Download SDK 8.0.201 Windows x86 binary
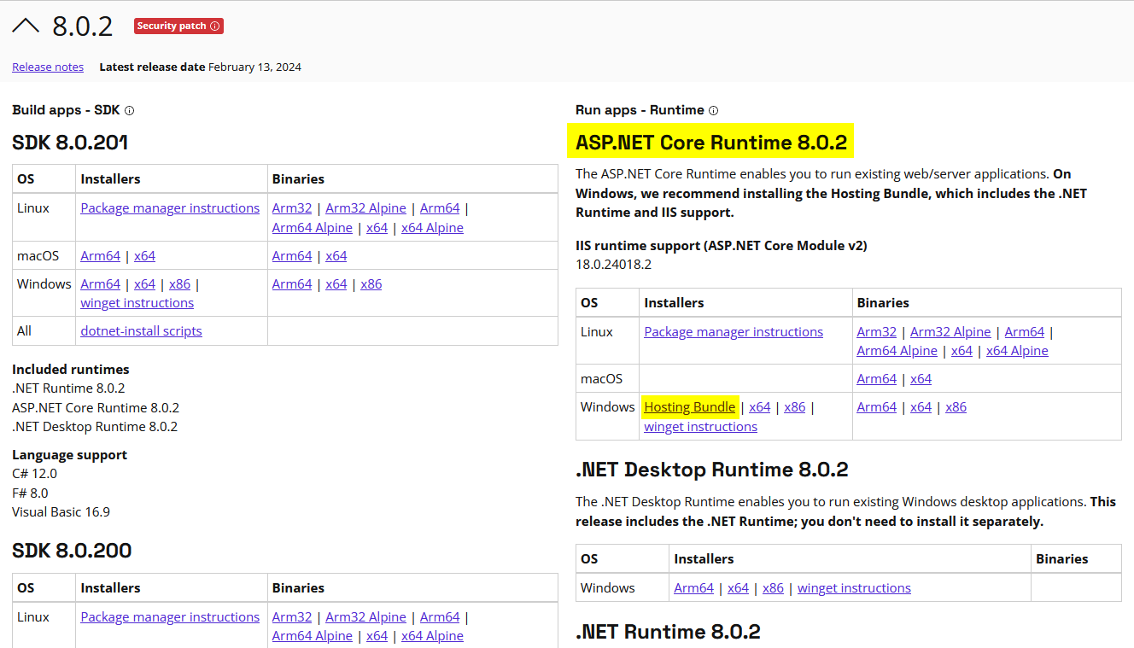This screenshot has width=1134, height=648. (x=371, y=284)
